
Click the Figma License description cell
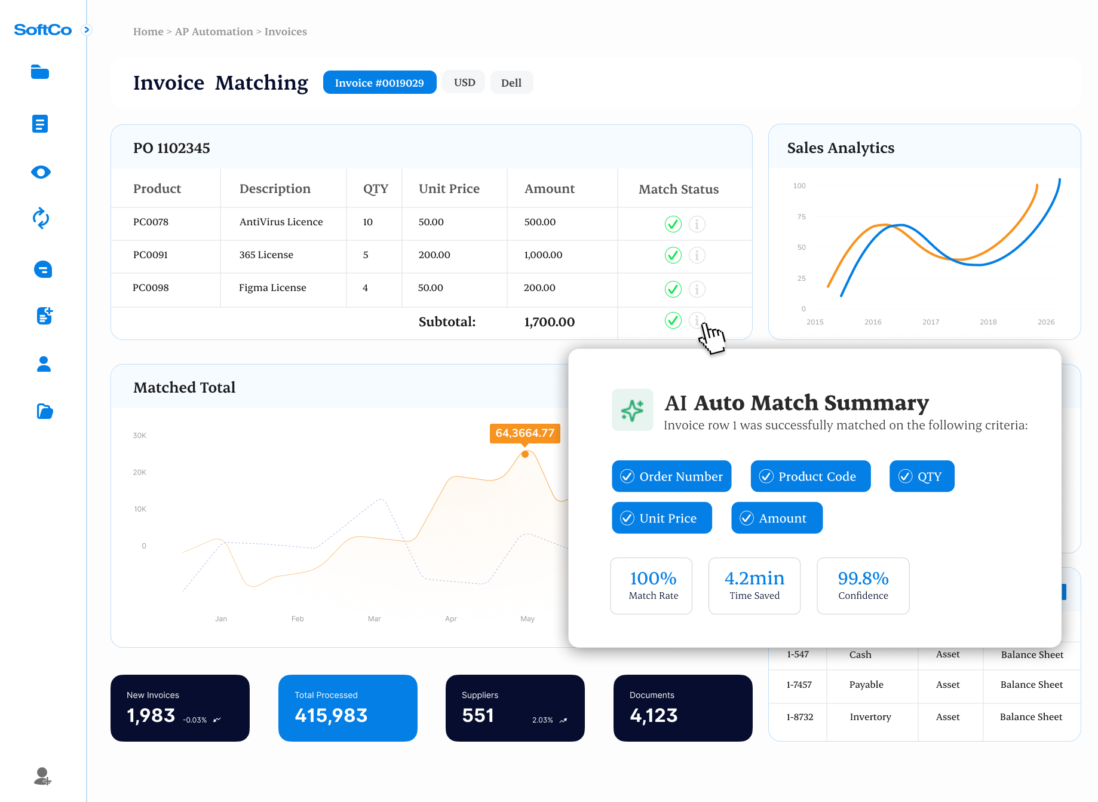coord(272,287)
